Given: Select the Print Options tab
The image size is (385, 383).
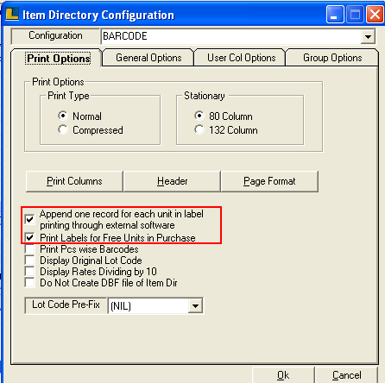Looking at the screenshot, I should [x=59, y=59].
